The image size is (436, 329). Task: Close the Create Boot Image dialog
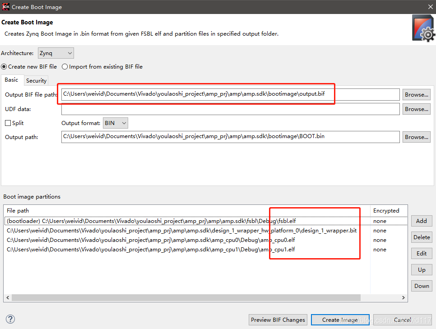coord(430,7)
